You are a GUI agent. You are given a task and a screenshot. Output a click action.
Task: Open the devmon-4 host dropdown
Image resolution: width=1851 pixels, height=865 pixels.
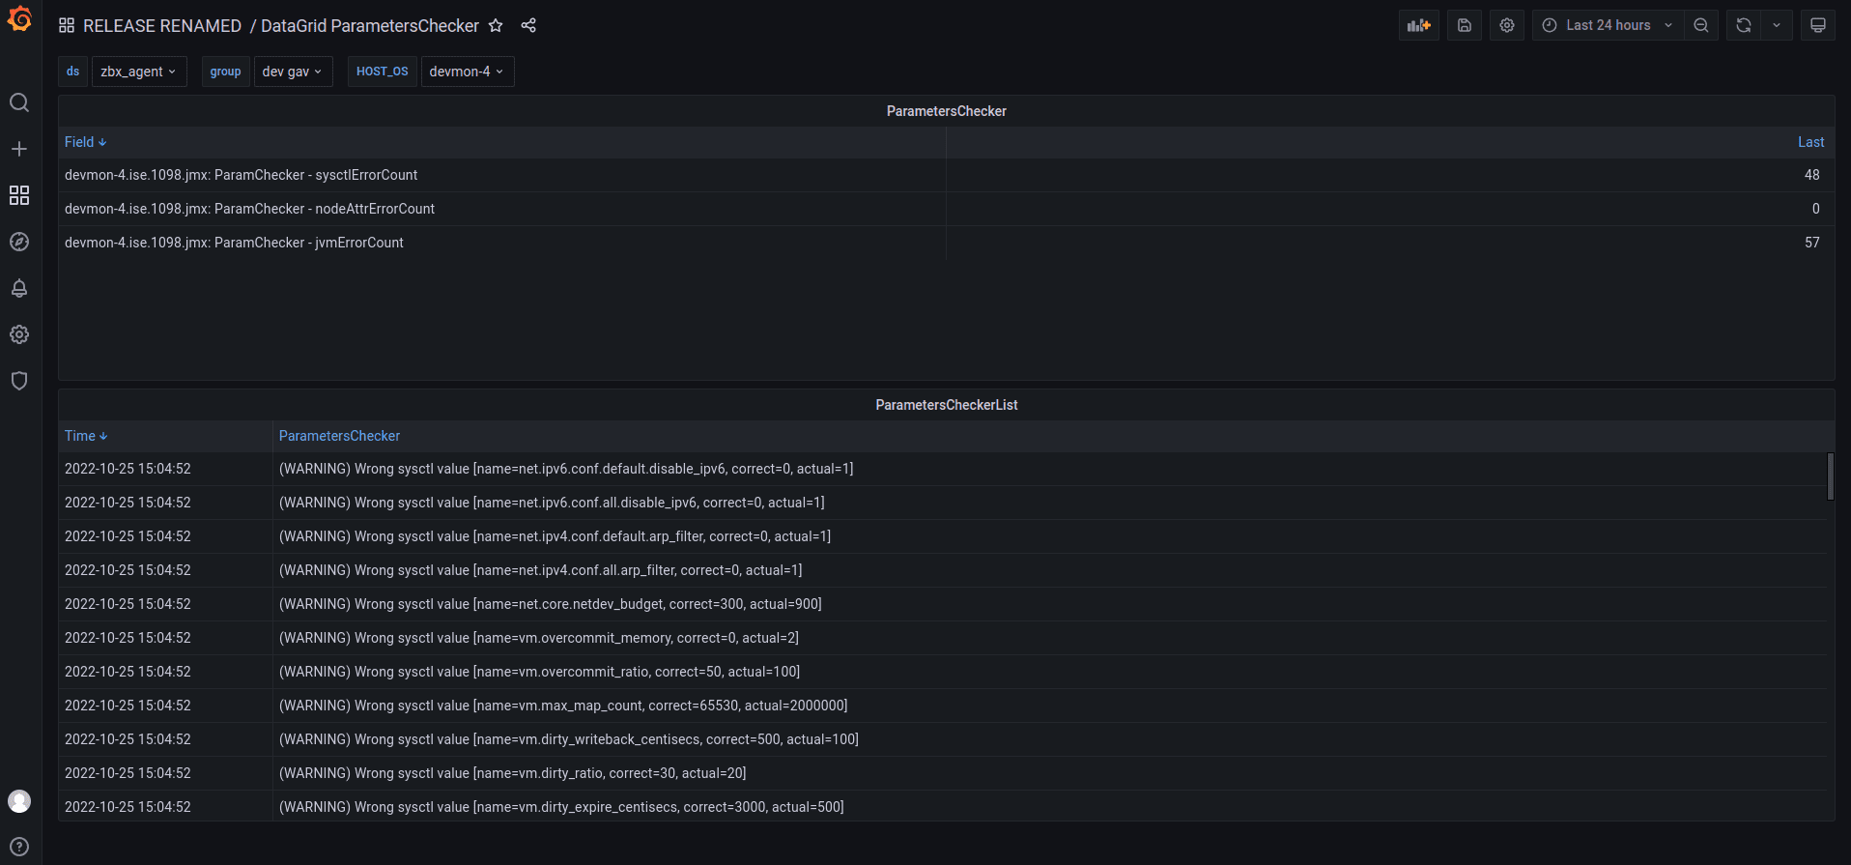click(467, 72)
